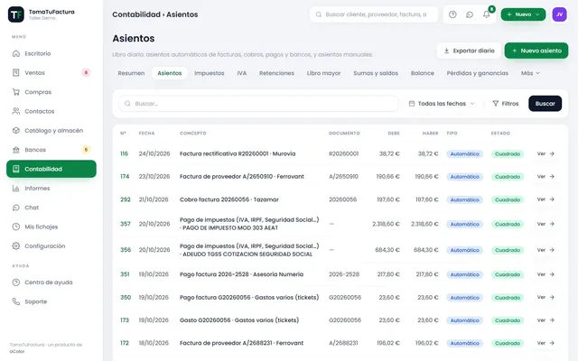Click 'Pago factura 2026-2528 · Asesoría Numeria'

[x=241, y=274]
